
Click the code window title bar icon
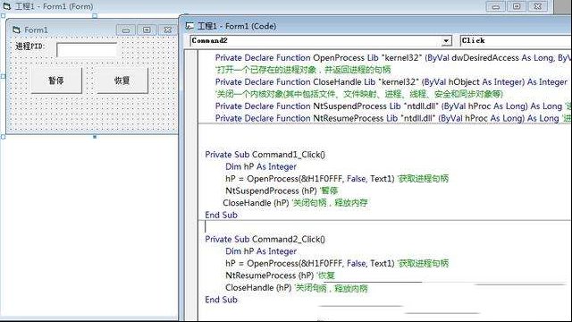(189, 26)
